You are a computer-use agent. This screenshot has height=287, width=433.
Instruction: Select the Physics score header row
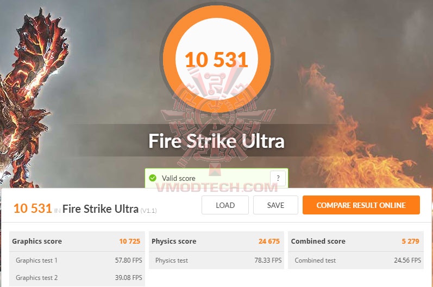coord(216,242)
